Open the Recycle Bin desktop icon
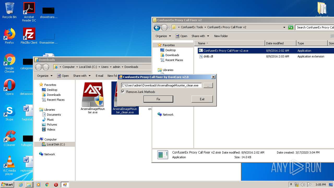This screenshot has width=334, height=188. 9,10
